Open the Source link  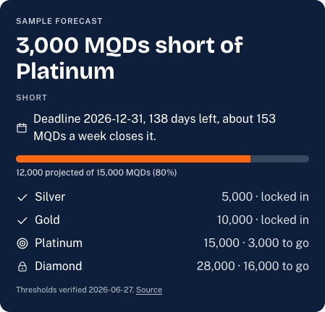[x=149, y=290]
